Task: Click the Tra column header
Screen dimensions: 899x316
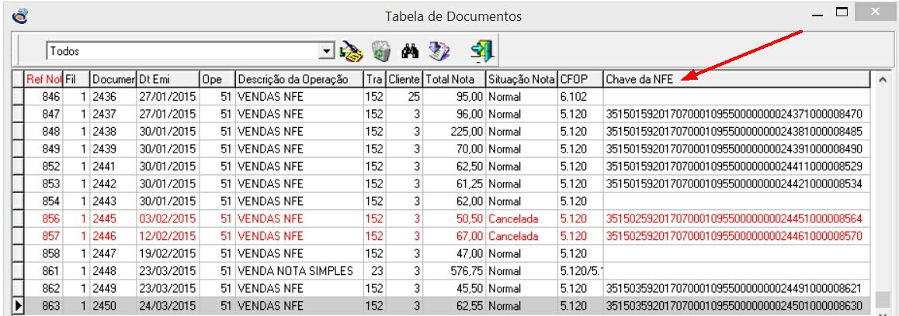Action: pyautogui.click(x=374, y=80)
